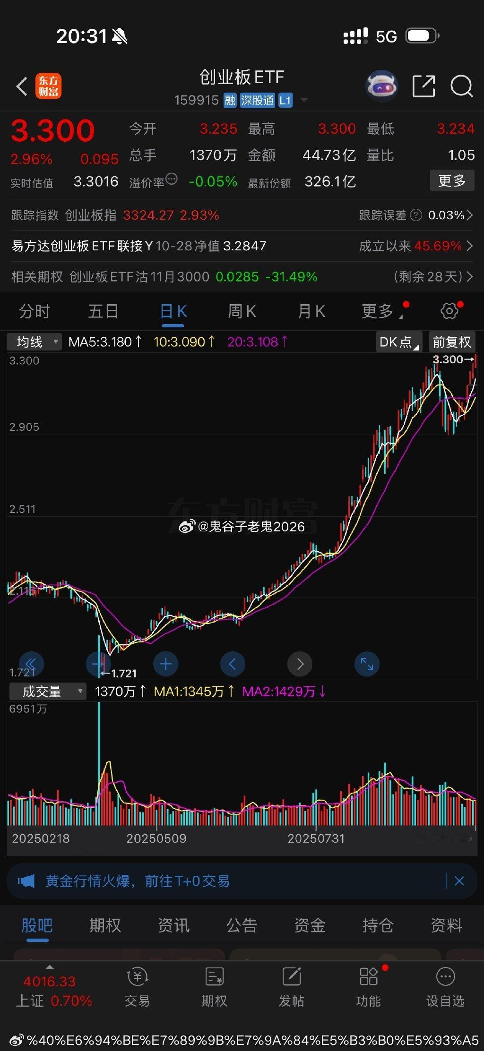Open the 股吧 tab
Image resolution: width=484 pixels, height=1051 pixels.
[x=37, y=925]
